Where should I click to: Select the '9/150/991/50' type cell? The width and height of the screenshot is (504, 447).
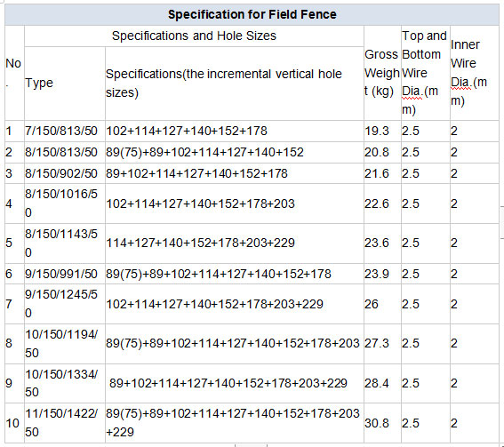tap(65, 274)
